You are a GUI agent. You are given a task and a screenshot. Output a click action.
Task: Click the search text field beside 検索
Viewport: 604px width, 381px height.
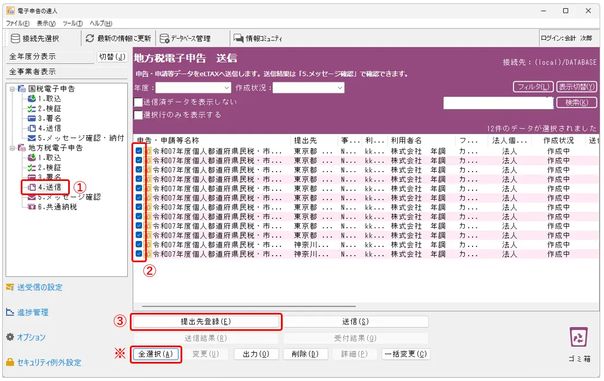tap(498, 102)
